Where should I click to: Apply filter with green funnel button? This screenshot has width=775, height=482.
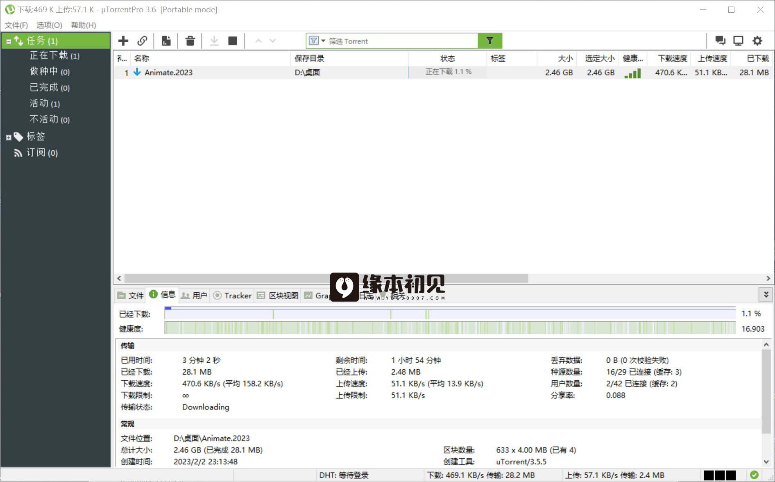point(490,41)
